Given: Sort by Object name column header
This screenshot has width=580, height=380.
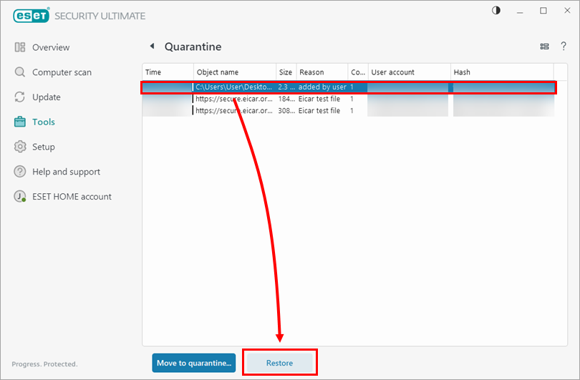Looking at the screenshot, I should tap(234, 72).
